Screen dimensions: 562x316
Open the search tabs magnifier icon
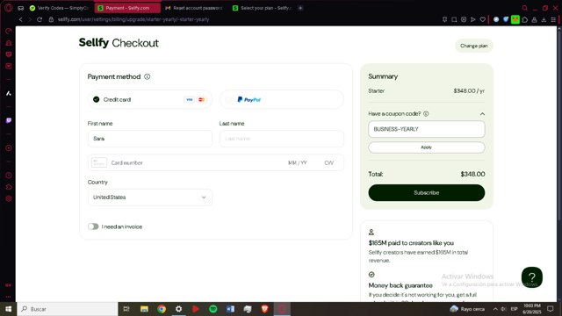click(x=525, y=8)
